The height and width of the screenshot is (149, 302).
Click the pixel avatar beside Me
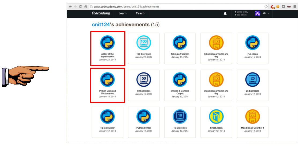258,13
